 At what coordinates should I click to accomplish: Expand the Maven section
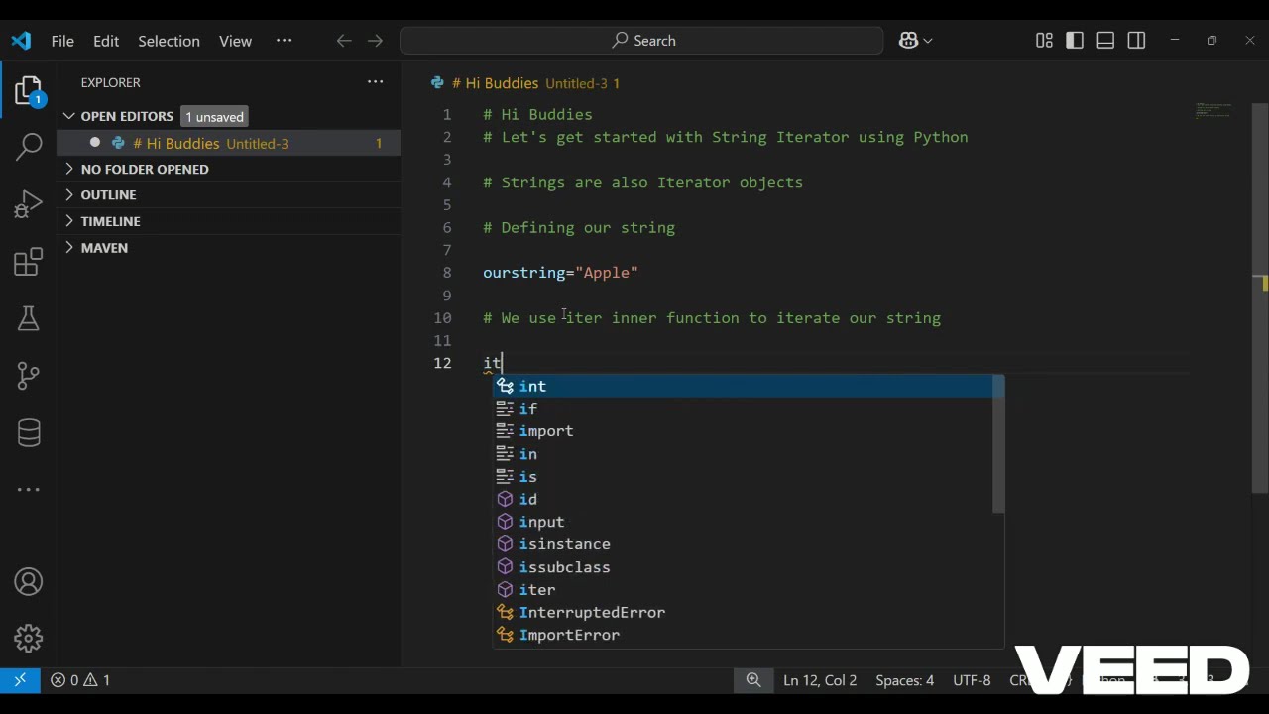(104, 247)
